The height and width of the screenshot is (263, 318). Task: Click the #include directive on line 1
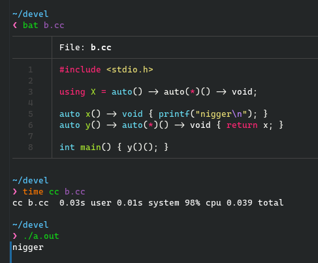pos(80,70)
